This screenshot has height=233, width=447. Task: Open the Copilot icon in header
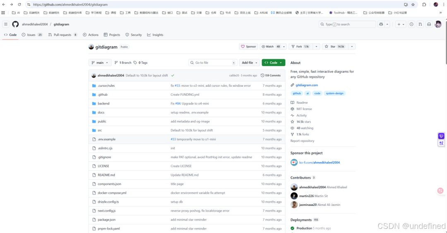[x=381, y=24]
